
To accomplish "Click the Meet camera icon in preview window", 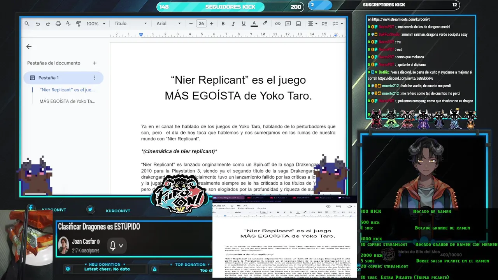I will pyautogui.click(x=349, y=206).
